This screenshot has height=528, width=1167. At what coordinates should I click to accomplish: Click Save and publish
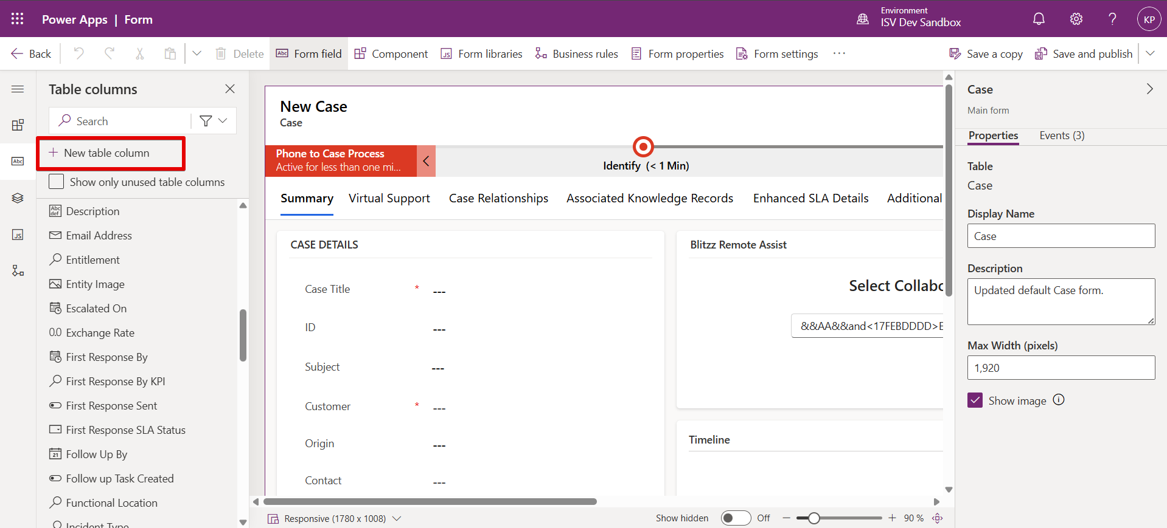coord(1084,53)
